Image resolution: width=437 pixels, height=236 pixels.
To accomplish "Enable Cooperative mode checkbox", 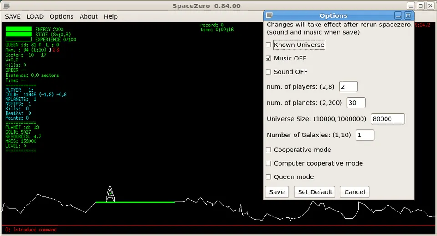I will tap(269, 150).
